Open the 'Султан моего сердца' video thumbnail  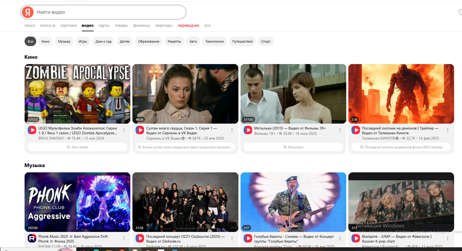coord(185,93)
